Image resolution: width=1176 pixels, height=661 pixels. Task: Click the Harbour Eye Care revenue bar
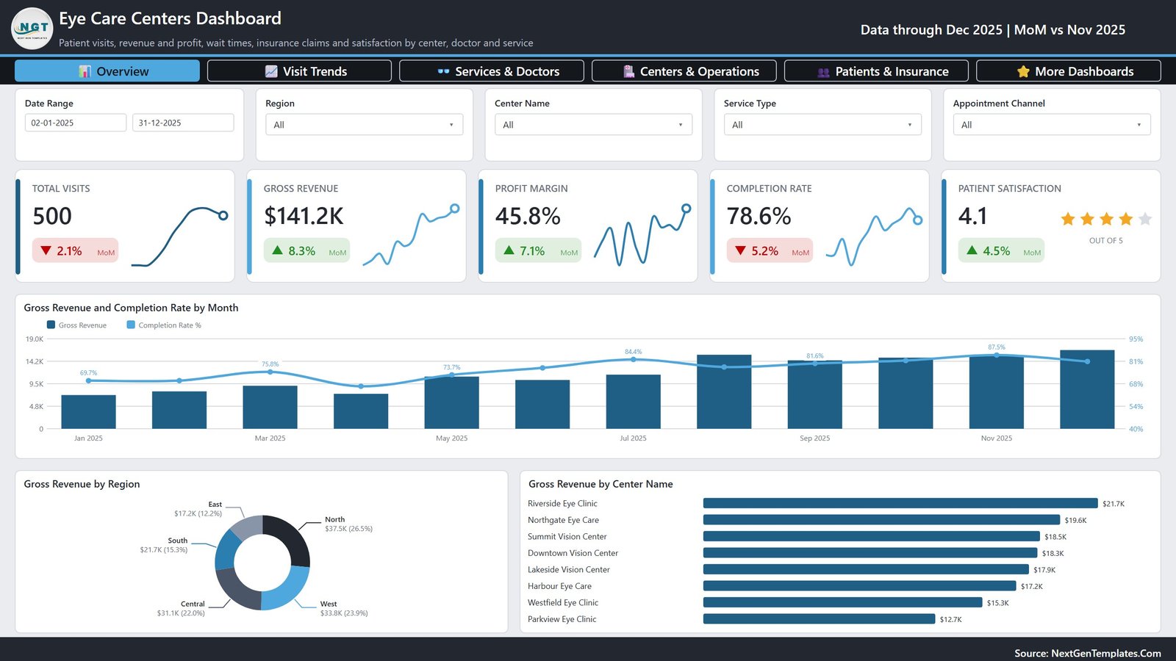[x=860, y=586]
